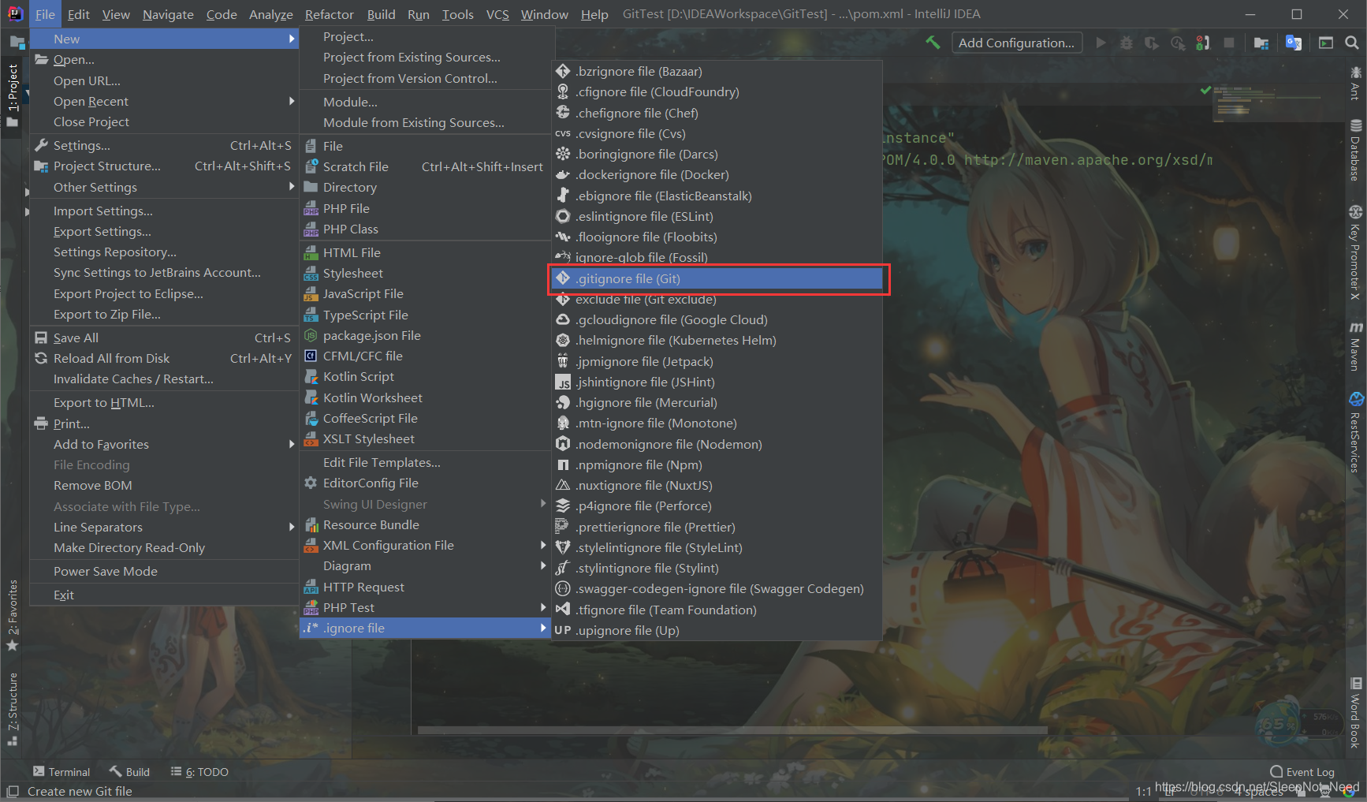The width and height of the screenshot is (1367, 802).
Task: Select .bzrignore file (Bazaar)
Action: tap(717, 71)
